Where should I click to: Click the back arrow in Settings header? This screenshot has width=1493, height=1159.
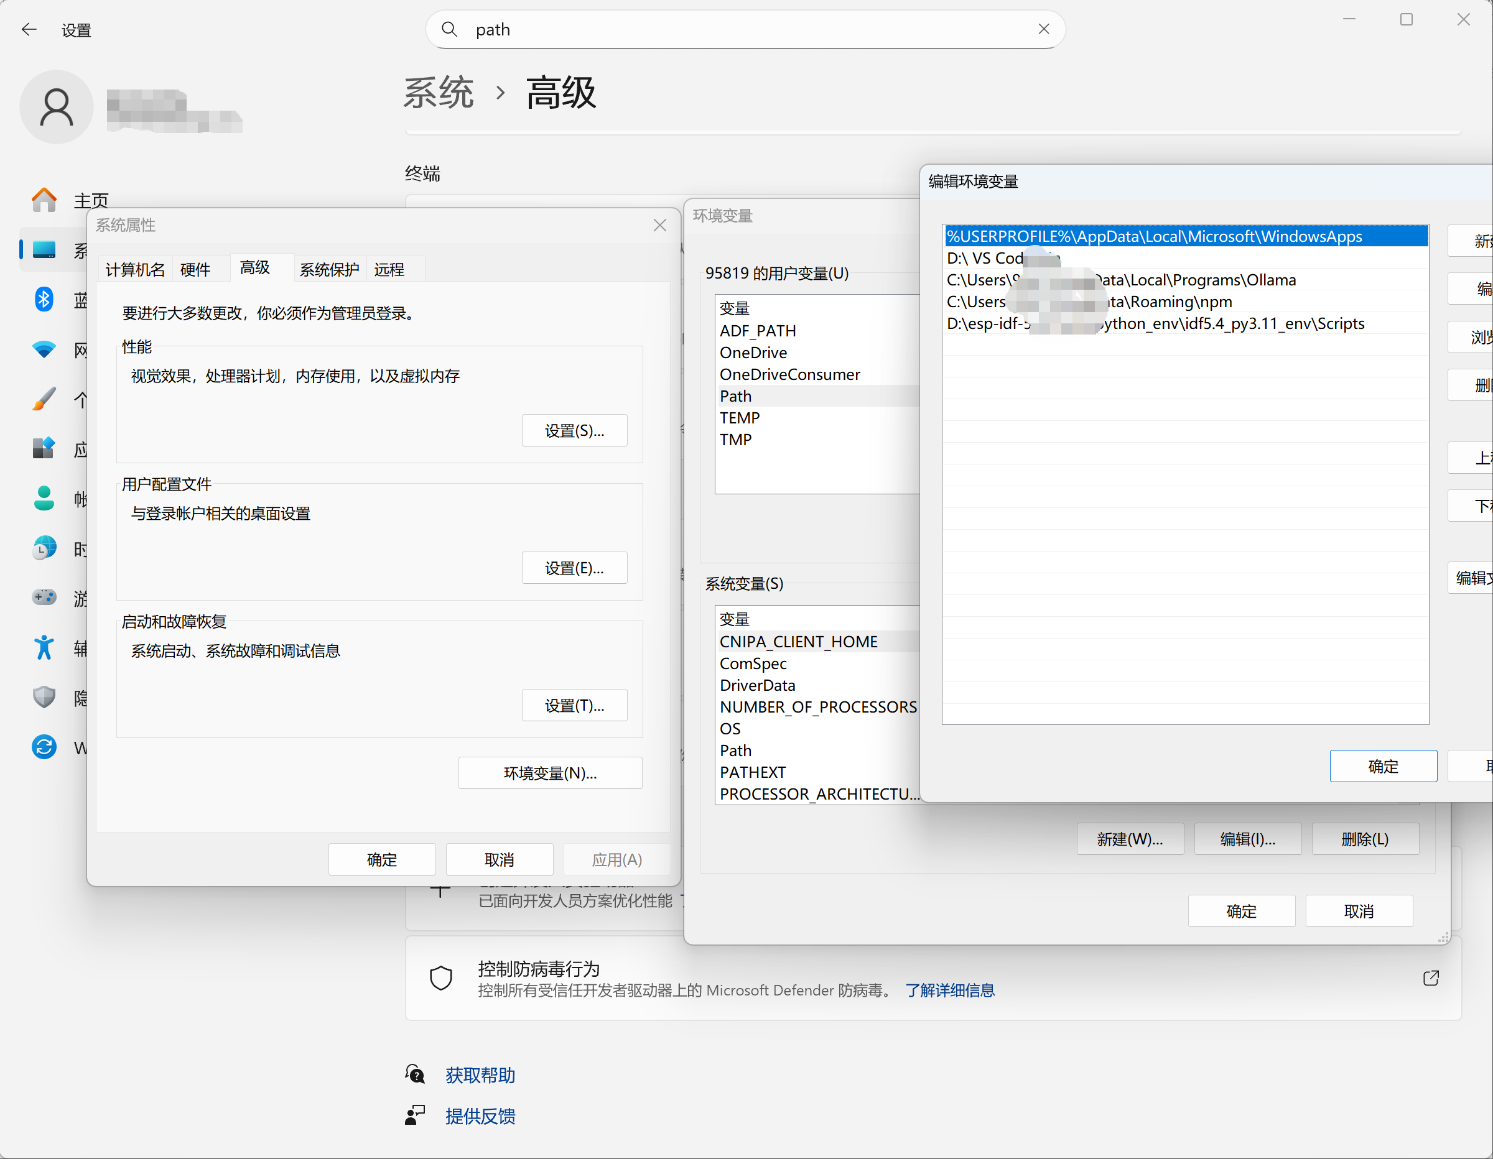tap(29, 29)
